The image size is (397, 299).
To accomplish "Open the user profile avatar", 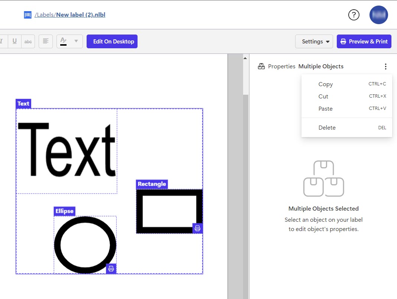I will [378, 15].
